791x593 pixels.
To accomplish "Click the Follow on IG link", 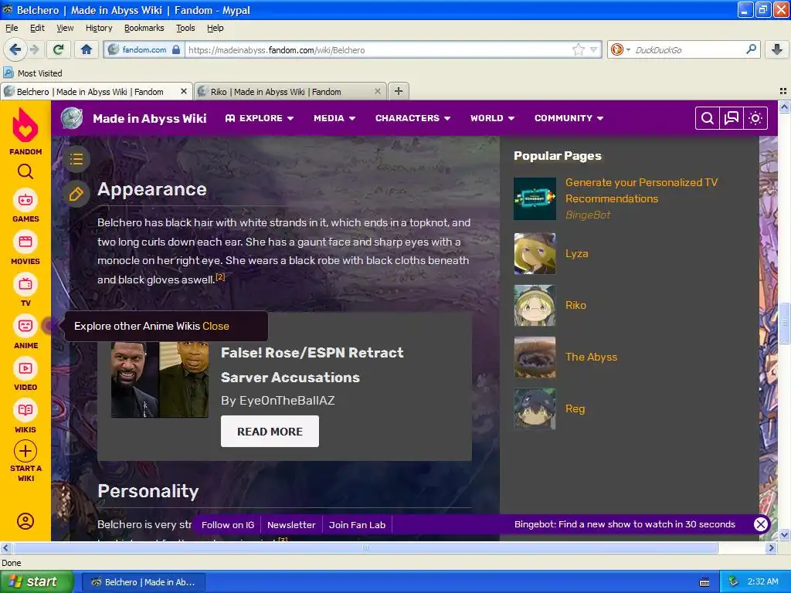I will coord(228,525).
